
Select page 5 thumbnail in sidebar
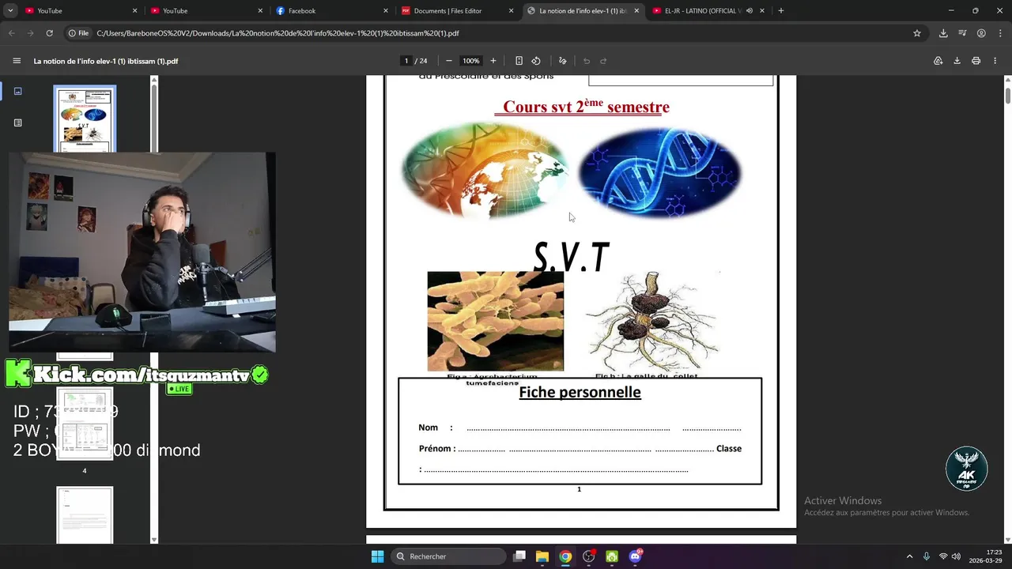coord(85,515)
